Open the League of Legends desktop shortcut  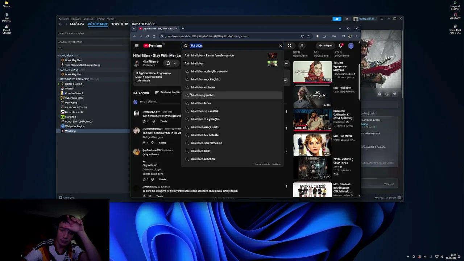(455, 5)
